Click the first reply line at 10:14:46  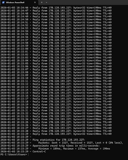56,8
